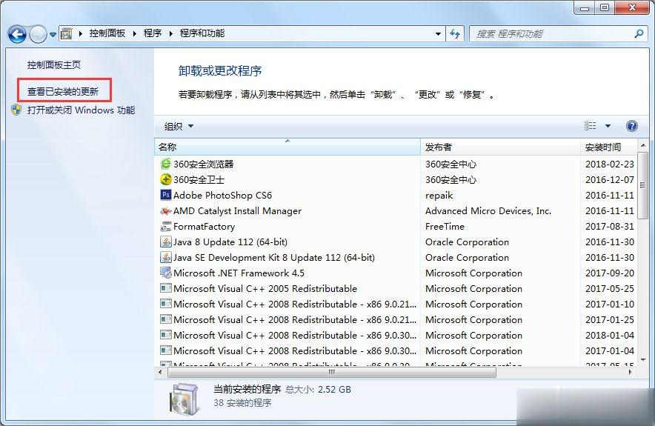Expand the arrow after 程序 breadcrumb

[171, 34]
